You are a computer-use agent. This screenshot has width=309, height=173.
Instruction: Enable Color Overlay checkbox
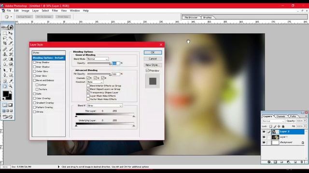pos(34,98)
